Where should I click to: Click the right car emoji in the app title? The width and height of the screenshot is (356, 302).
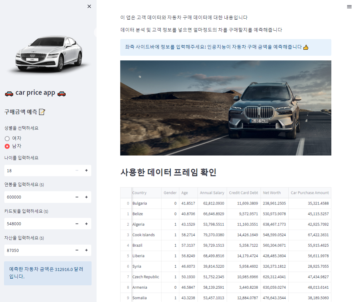[61, 93]
